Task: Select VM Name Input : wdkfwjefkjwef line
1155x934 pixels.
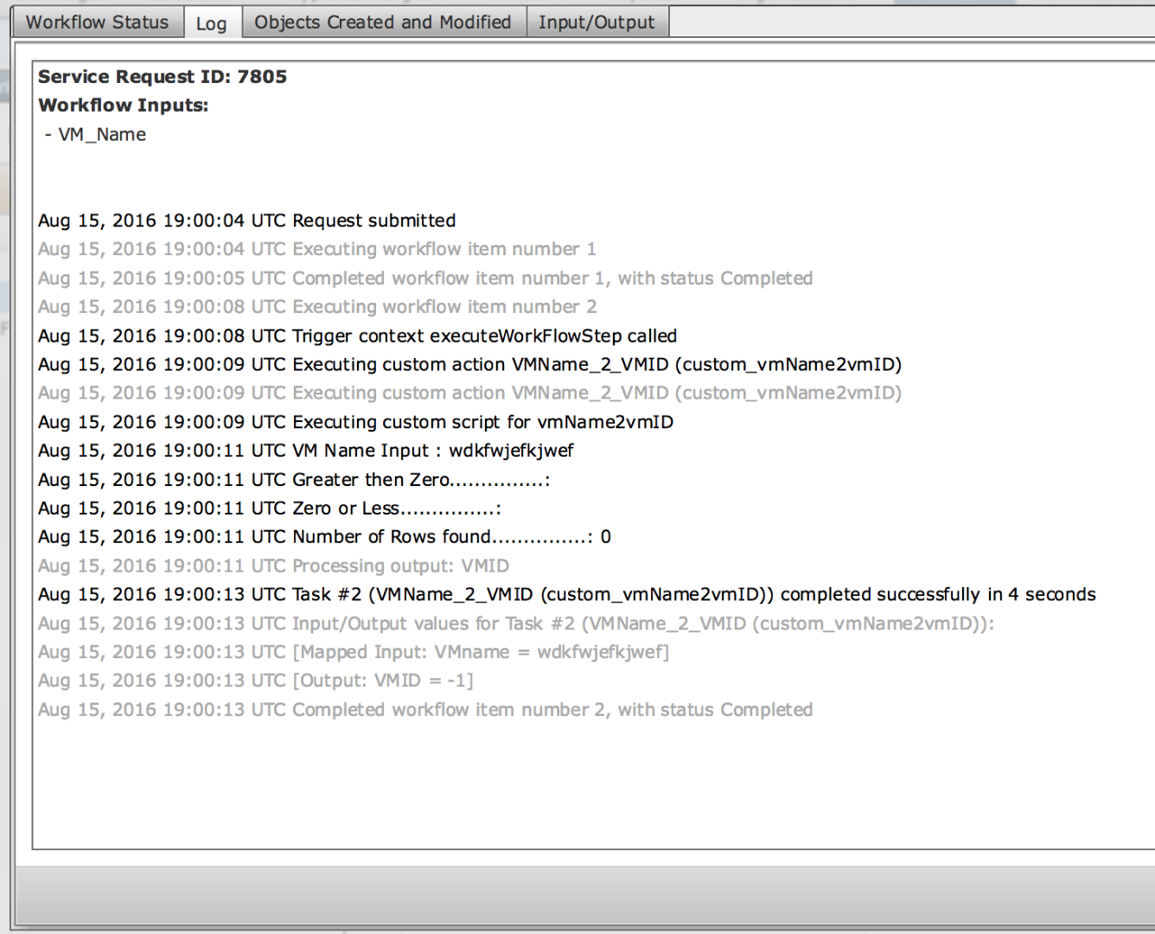Action: pyautogui.click(x=306, y=451)
